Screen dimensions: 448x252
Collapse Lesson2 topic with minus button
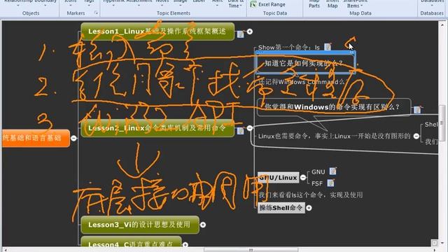click(250, 128)
